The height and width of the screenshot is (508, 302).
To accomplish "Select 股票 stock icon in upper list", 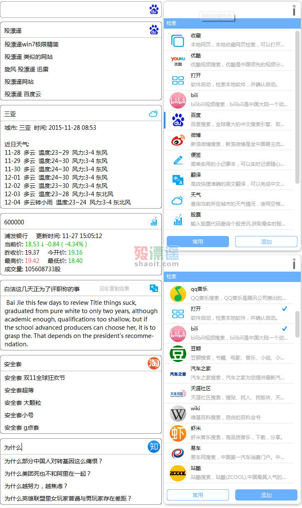I will [178, 219].
